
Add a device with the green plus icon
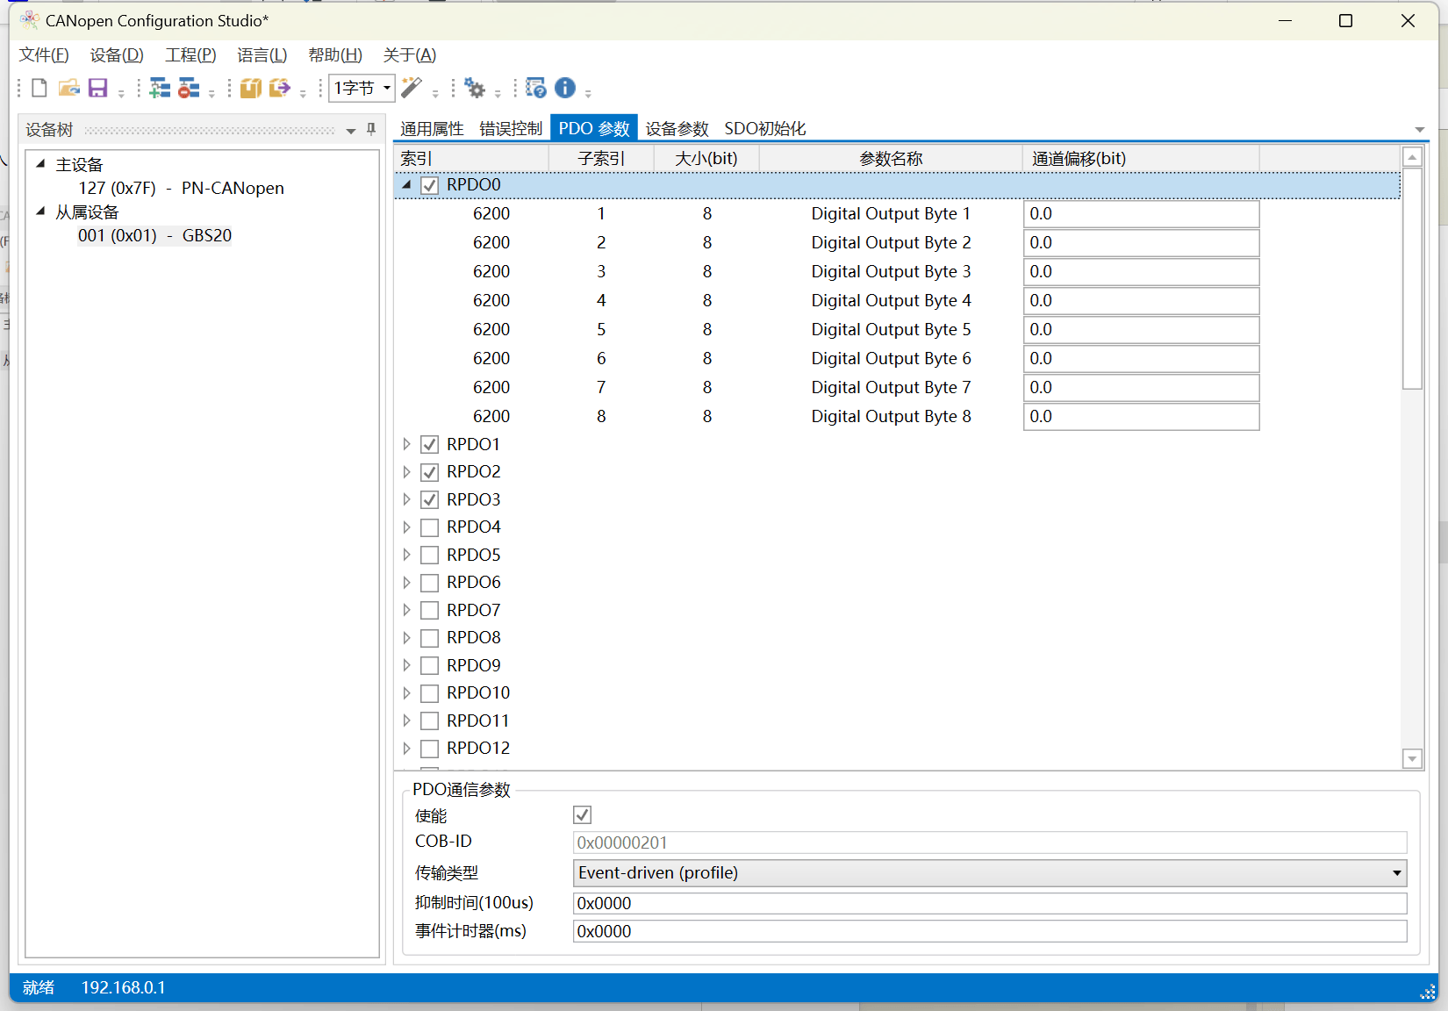(x=159, y=88)
